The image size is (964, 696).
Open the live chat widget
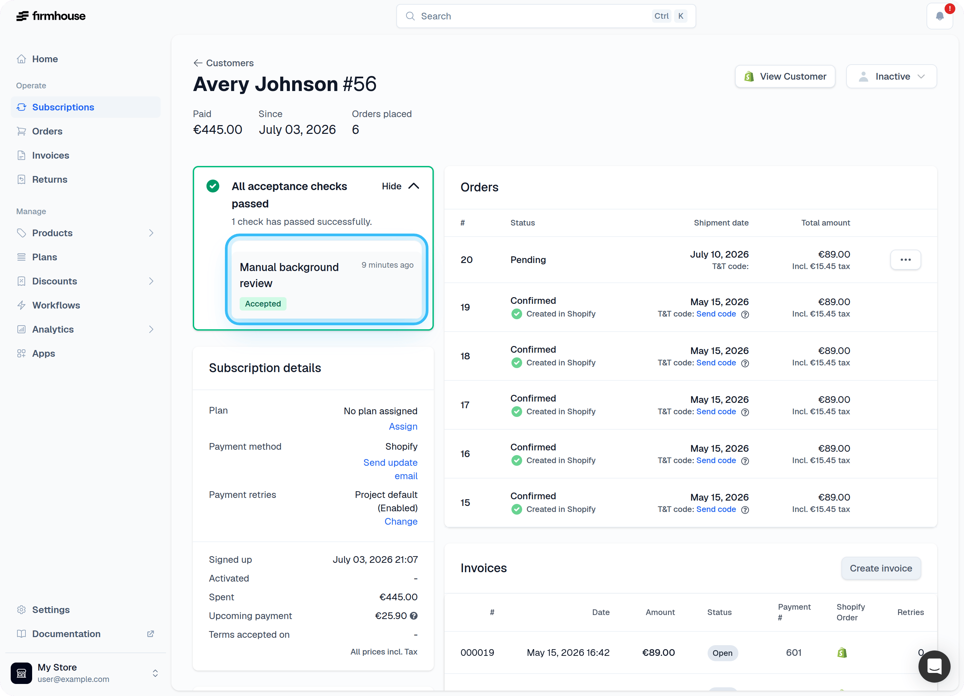[934, 666]
